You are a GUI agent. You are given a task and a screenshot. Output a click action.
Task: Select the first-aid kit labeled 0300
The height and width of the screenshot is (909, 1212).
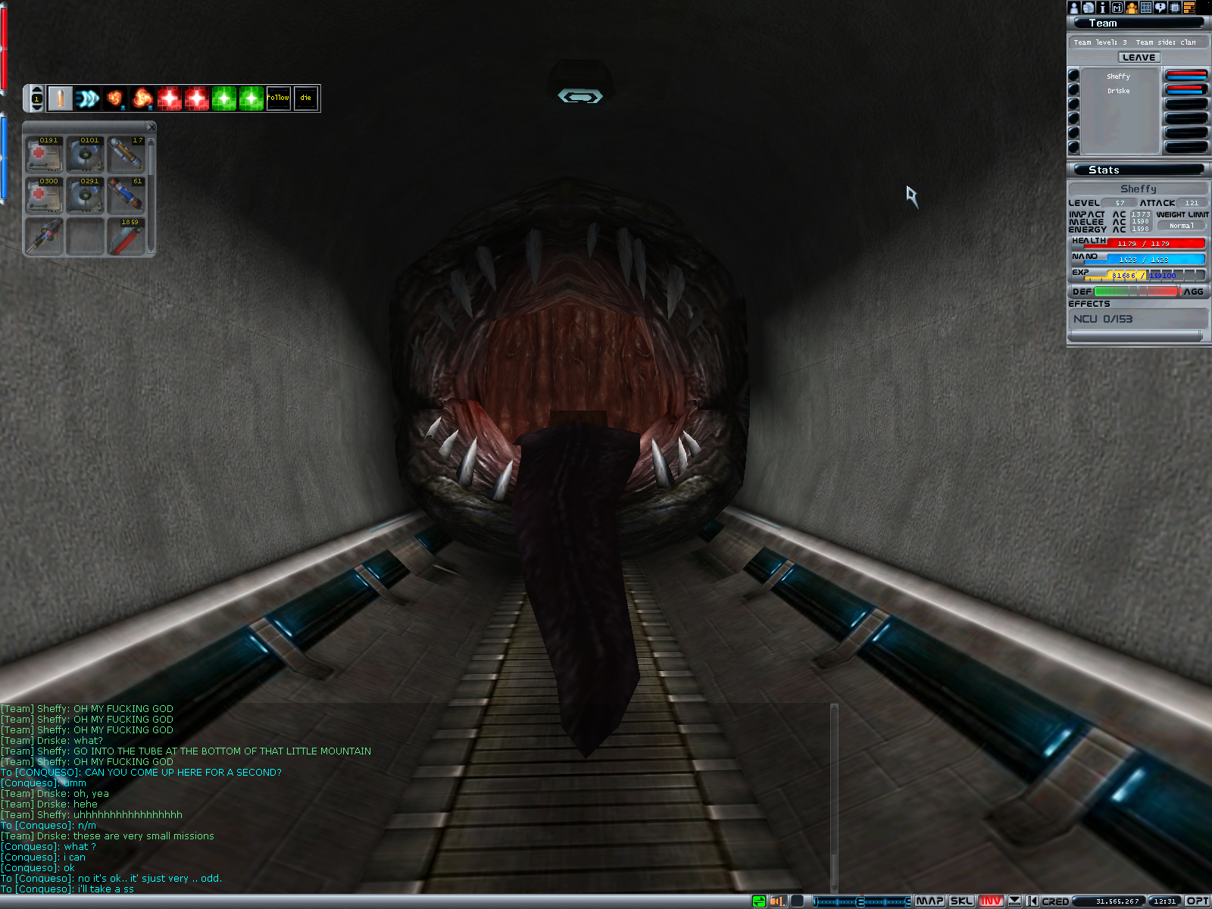pos(44,195)
